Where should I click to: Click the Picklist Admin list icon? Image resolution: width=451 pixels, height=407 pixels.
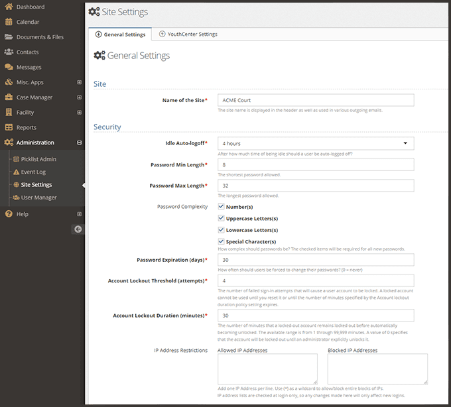(x=17, y=159)
